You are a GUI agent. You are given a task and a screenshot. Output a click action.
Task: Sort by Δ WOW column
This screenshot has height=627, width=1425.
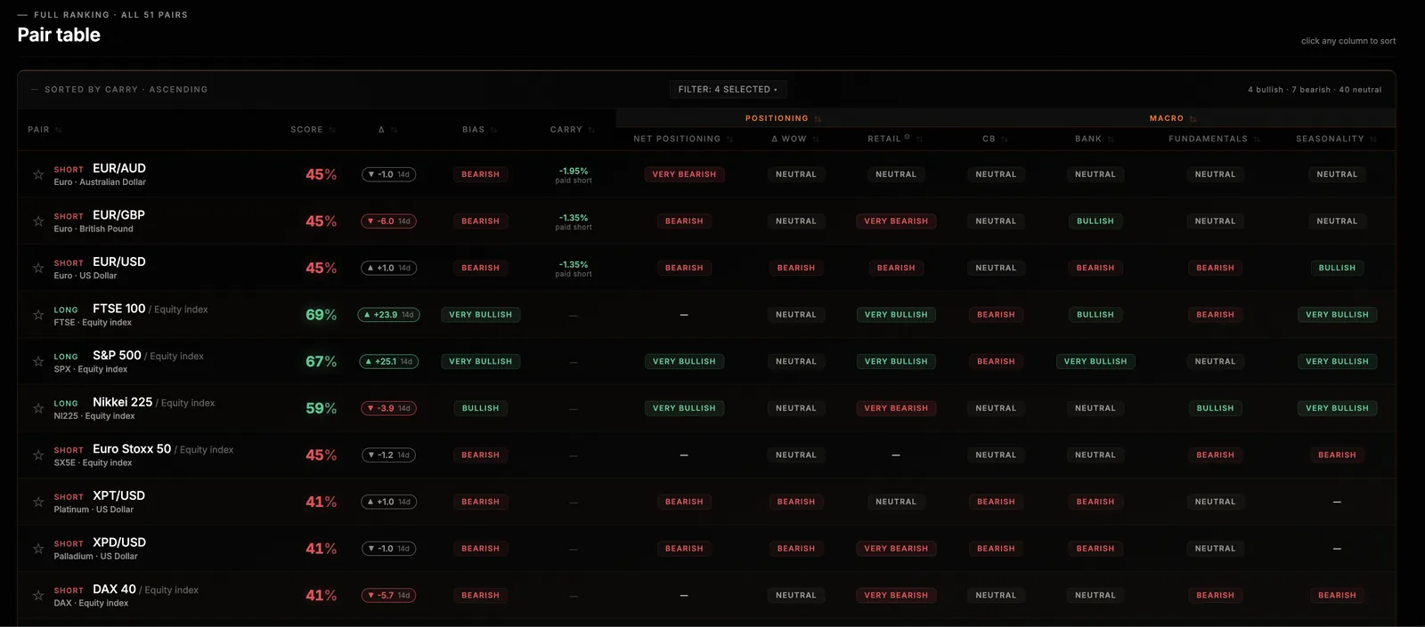click(795, 139)
